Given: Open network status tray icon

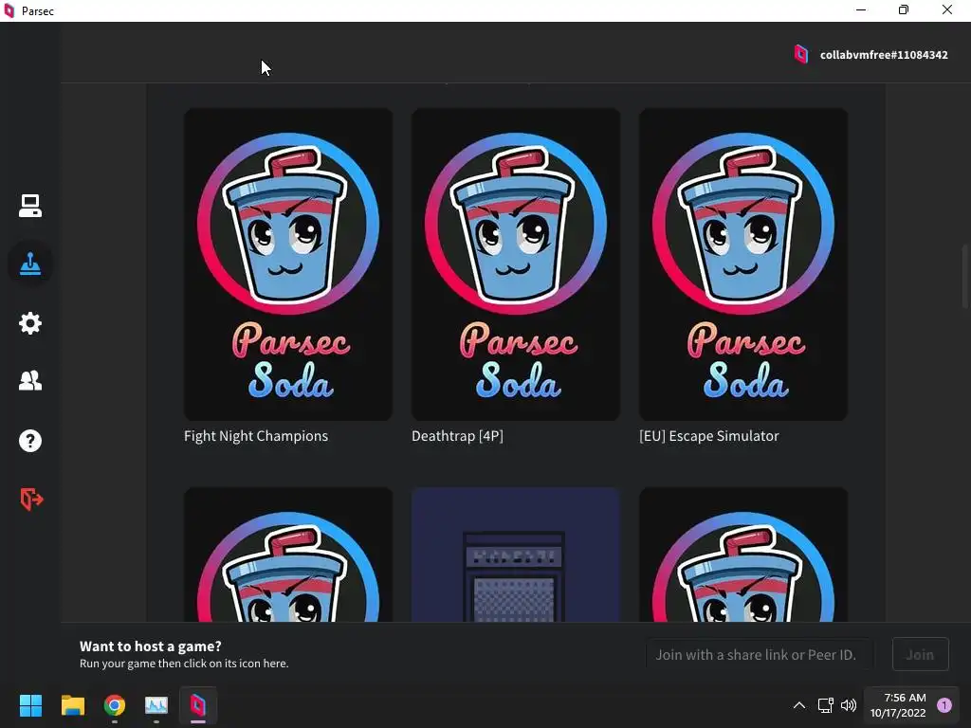Looking at the screenshot, I should pos(826,705).
